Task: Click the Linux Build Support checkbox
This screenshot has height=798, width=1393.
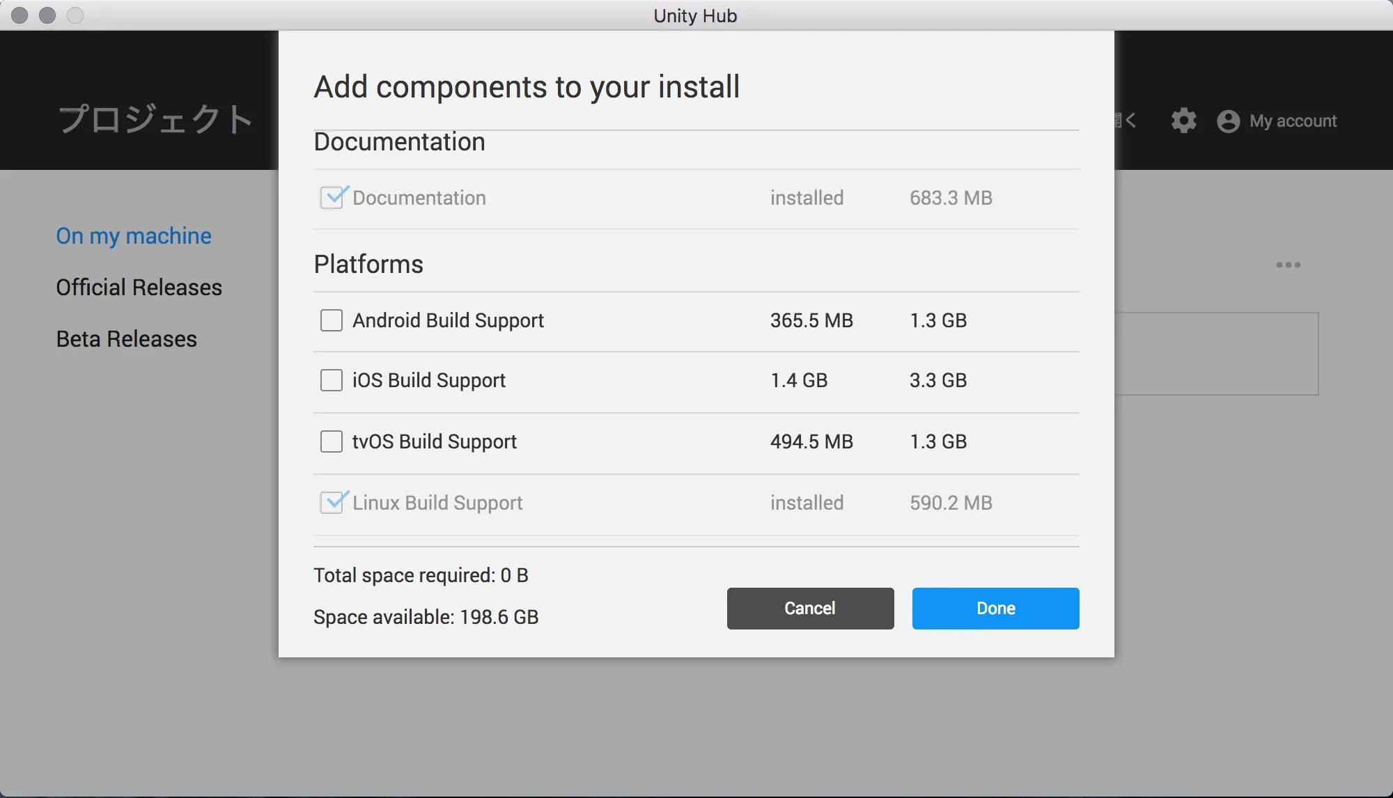Action: click(332, 502)
